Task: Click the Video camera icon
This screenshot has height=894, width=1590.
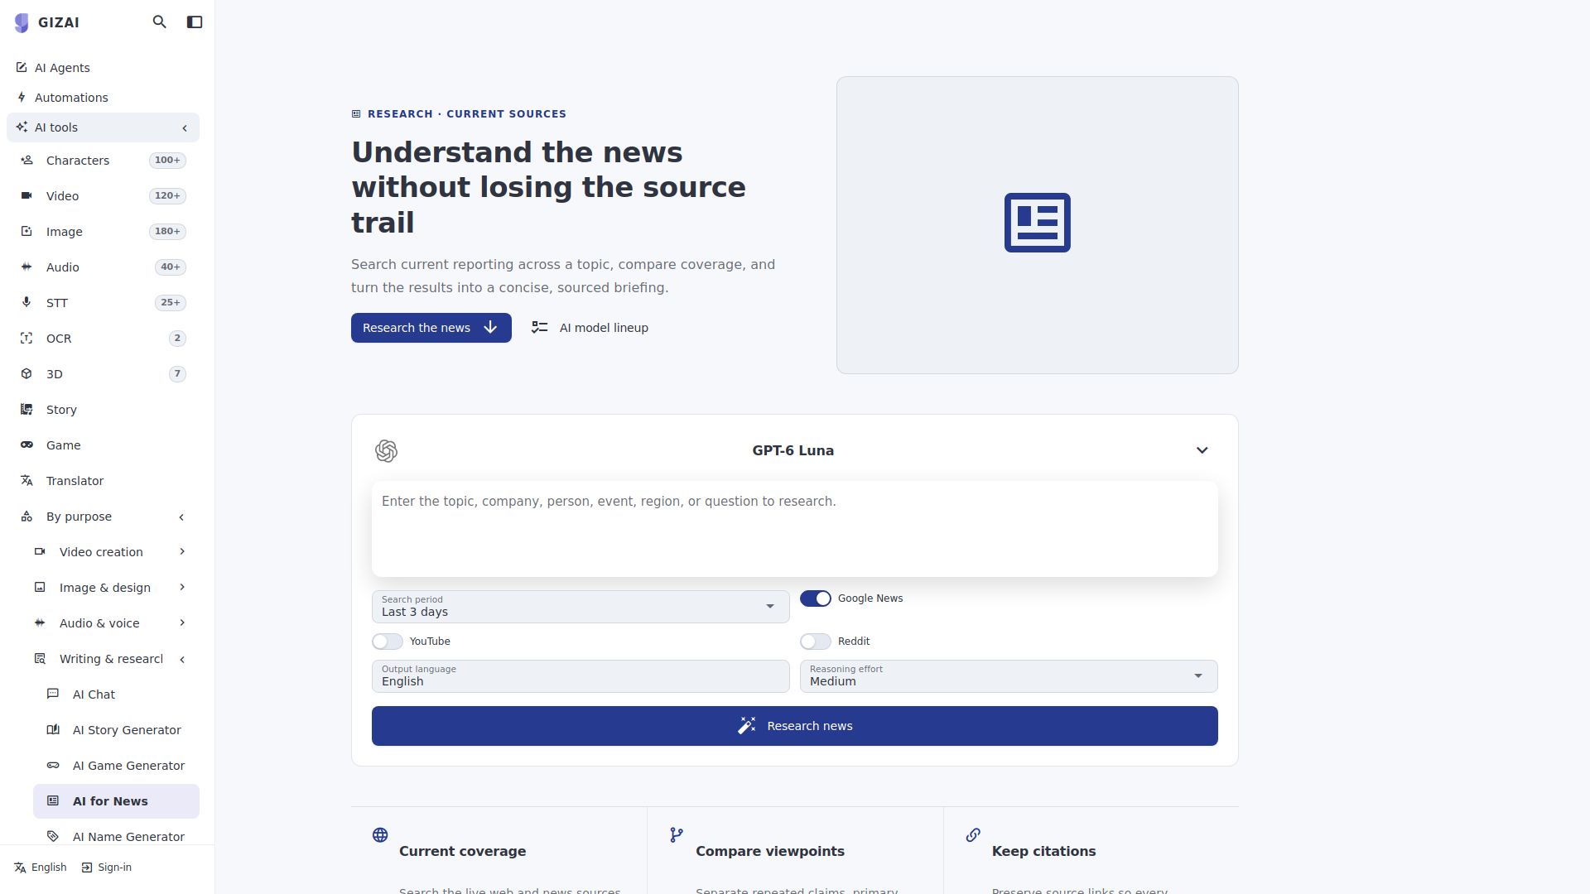Action: (26, 196)
